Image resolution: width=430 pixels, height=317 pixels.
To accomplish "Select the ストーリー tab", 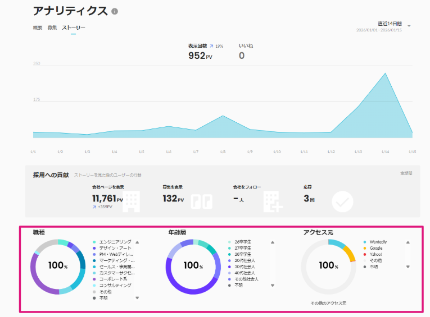I will 74,27.
